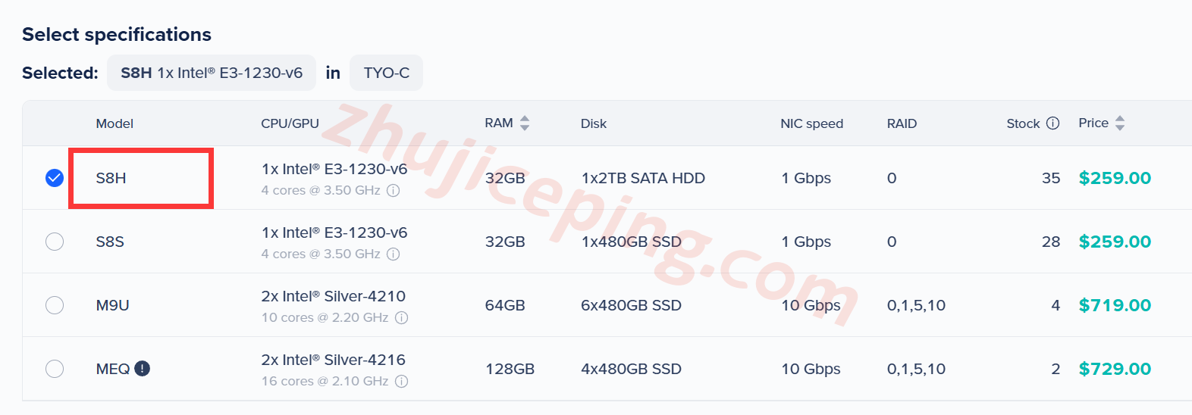
Task: Sort table by Price column arrows
Action: click(1120, 123)
